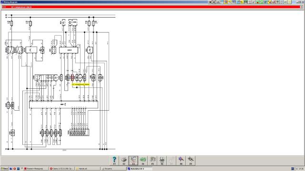Click the Opera quick launch icon

tap(15, 169)
